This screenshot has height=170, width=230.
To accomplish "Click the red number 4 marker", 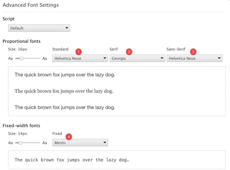I will pos(69,137).
